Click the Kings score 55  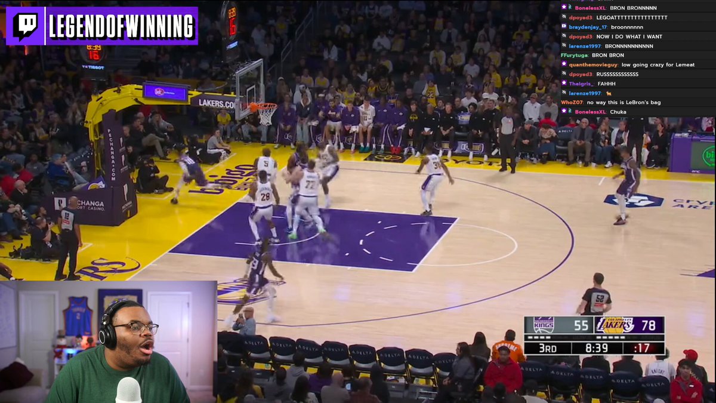tap(581, 325)
